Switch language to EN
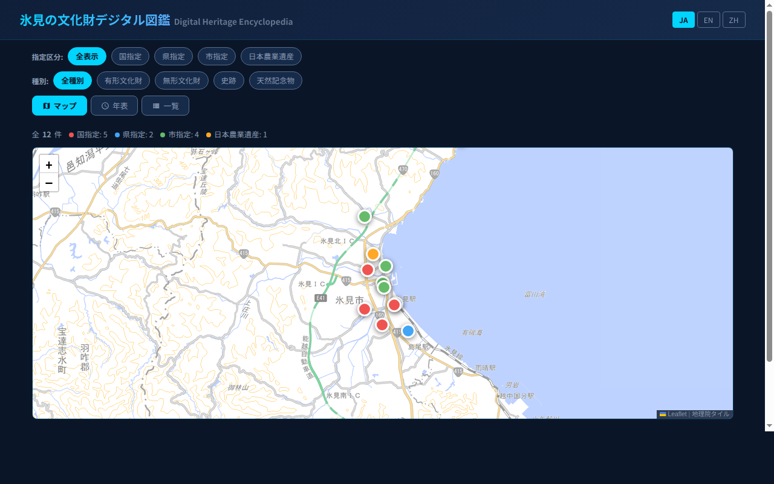 [708, 20]
